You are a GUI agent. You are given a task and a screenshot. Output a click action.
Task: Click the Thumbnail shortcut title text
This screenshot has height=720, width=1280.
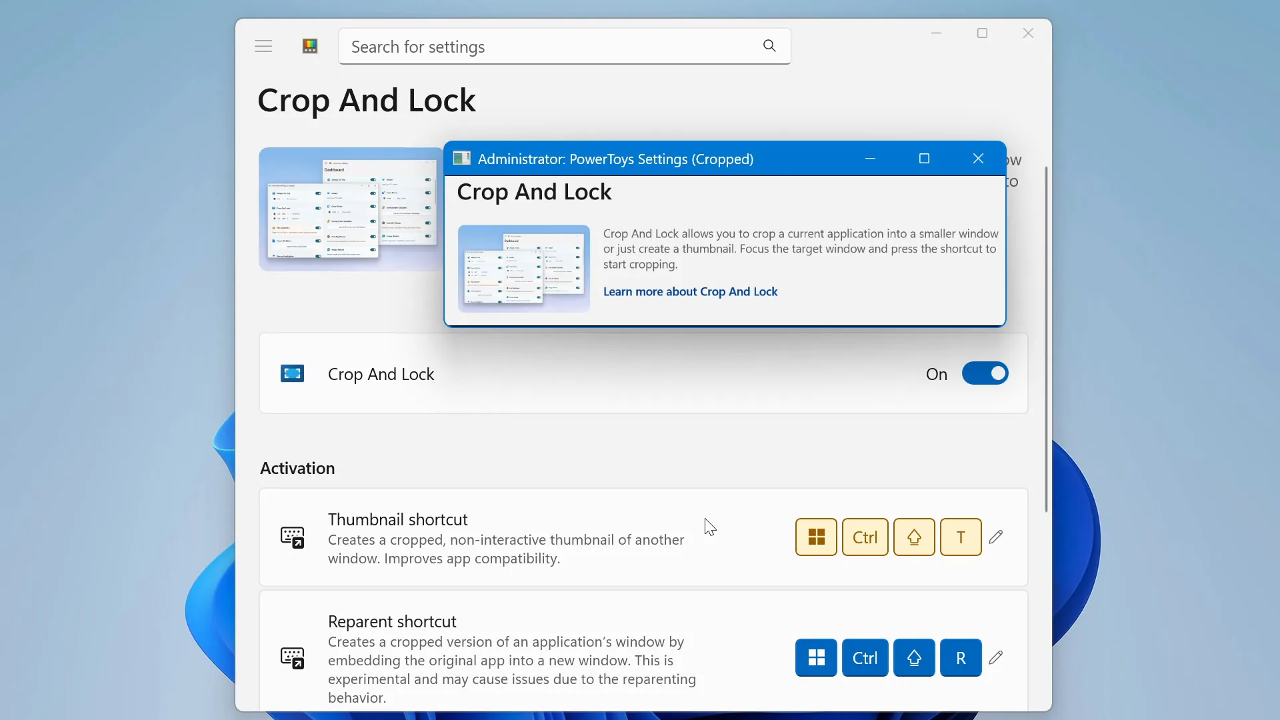397,519
